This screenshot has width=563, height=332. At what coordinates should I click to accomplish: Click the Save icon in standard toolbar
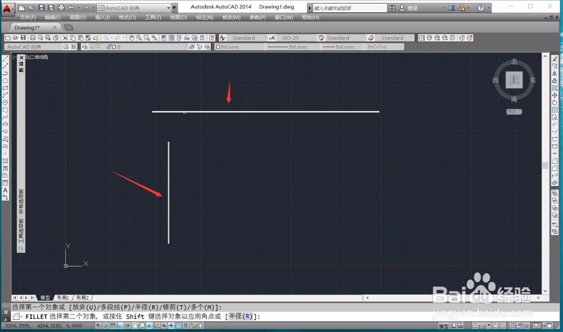pyautogui.click(x=23, y=38)
